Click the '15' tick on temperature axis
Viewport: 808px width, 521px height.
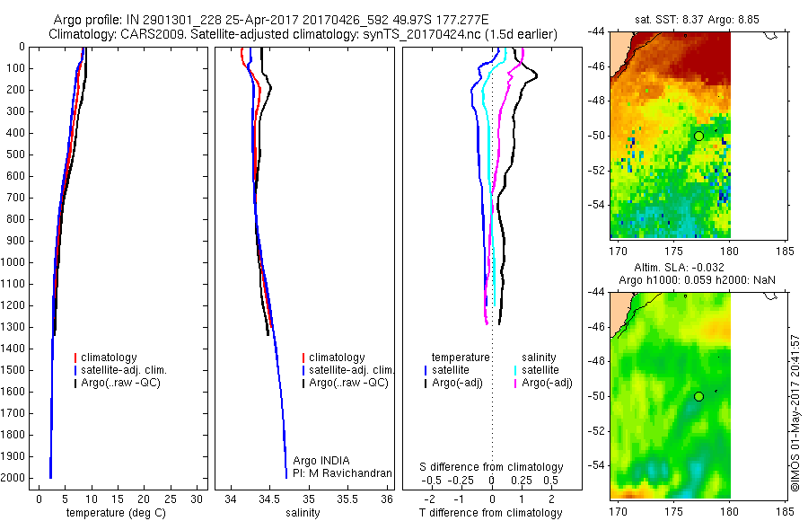118,499
